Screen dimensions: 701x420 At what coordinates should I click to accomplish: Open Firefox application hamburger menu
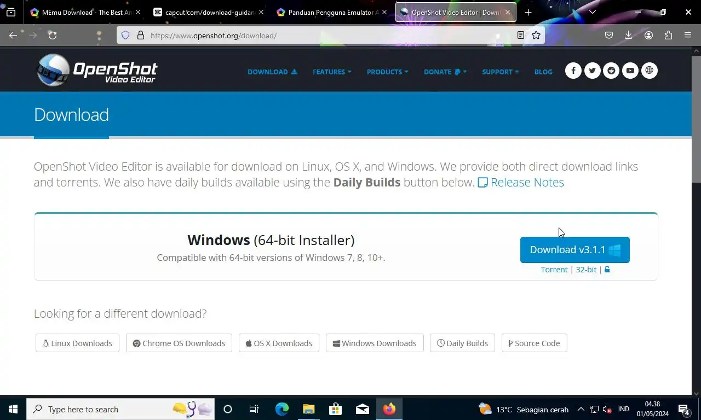point(688,35)
